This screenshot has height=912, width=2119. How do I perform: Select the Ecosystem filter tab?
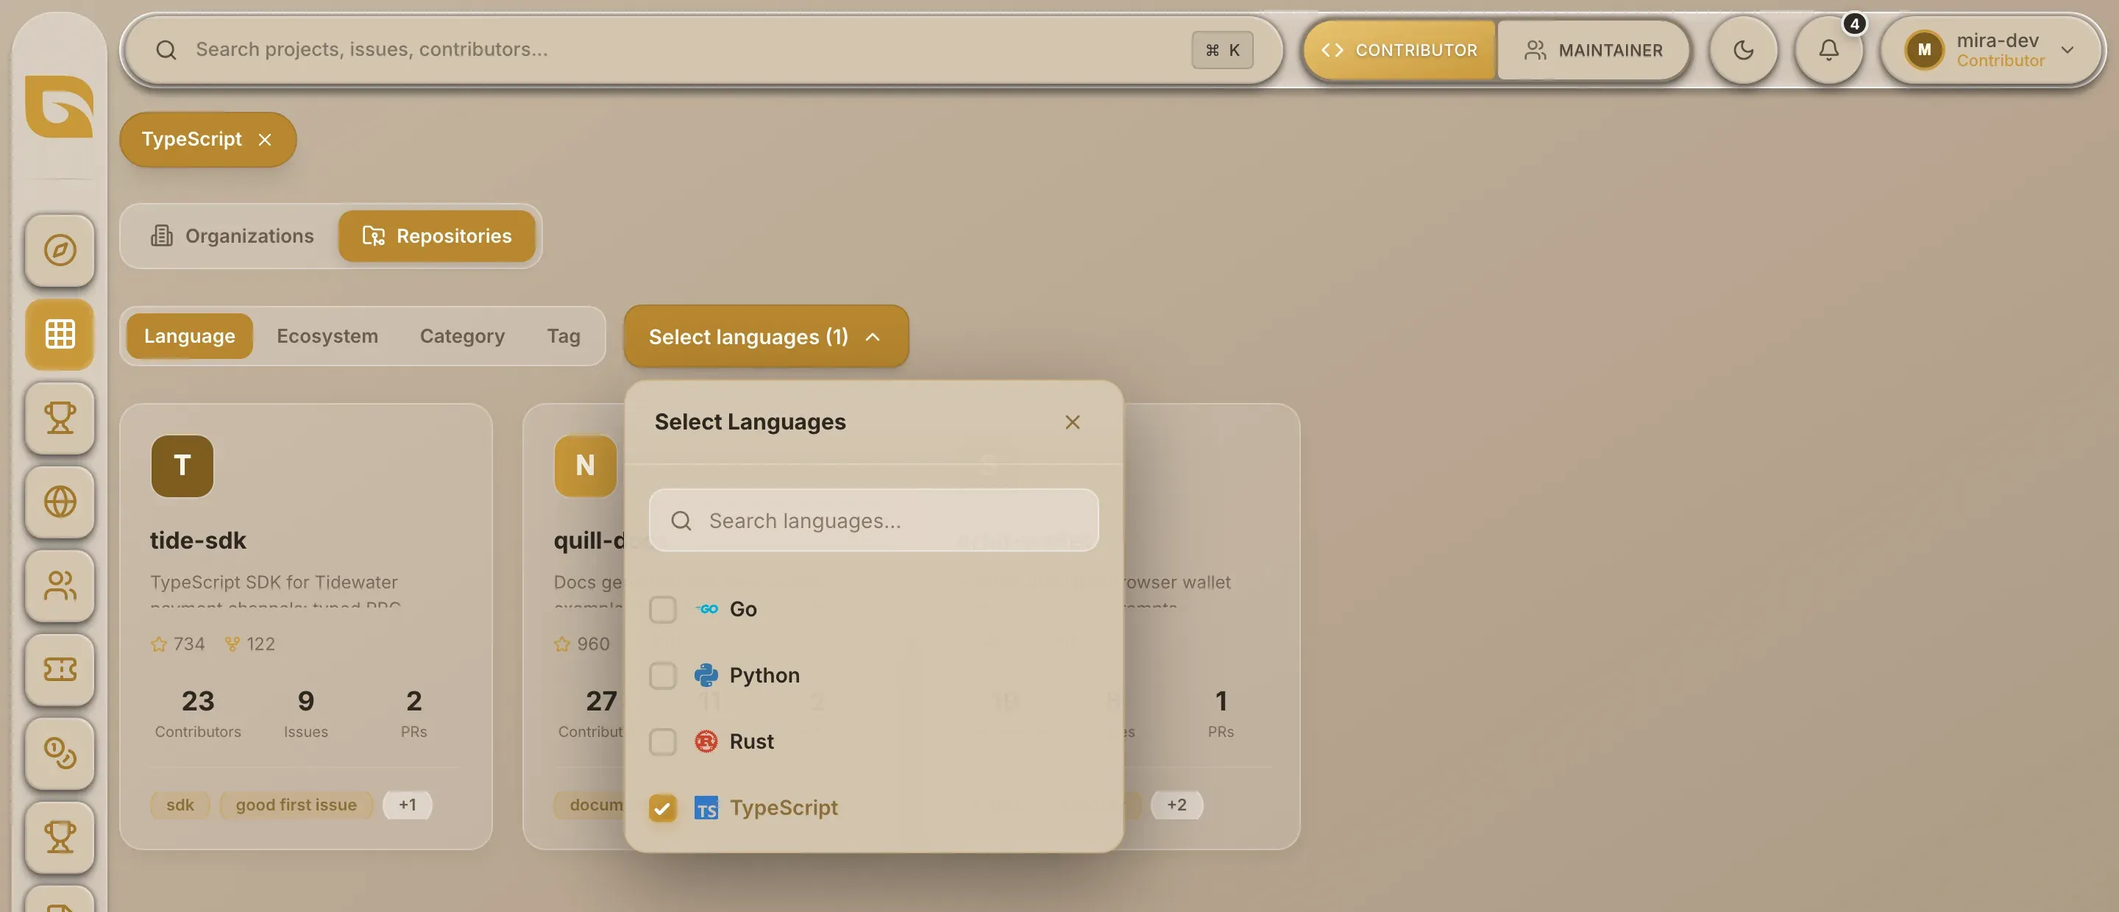click(327, 336)
